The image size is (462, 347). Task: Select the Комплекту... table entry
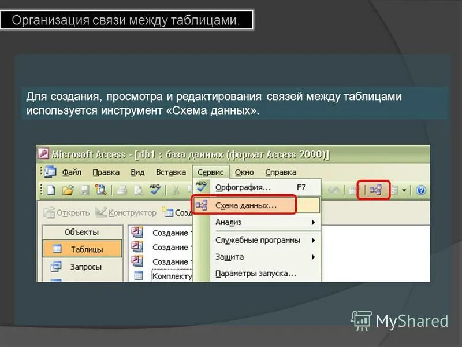[162, 276]
